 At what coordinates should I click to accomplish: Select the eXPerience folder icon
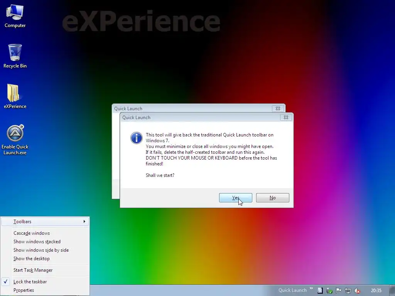[15, 96]
